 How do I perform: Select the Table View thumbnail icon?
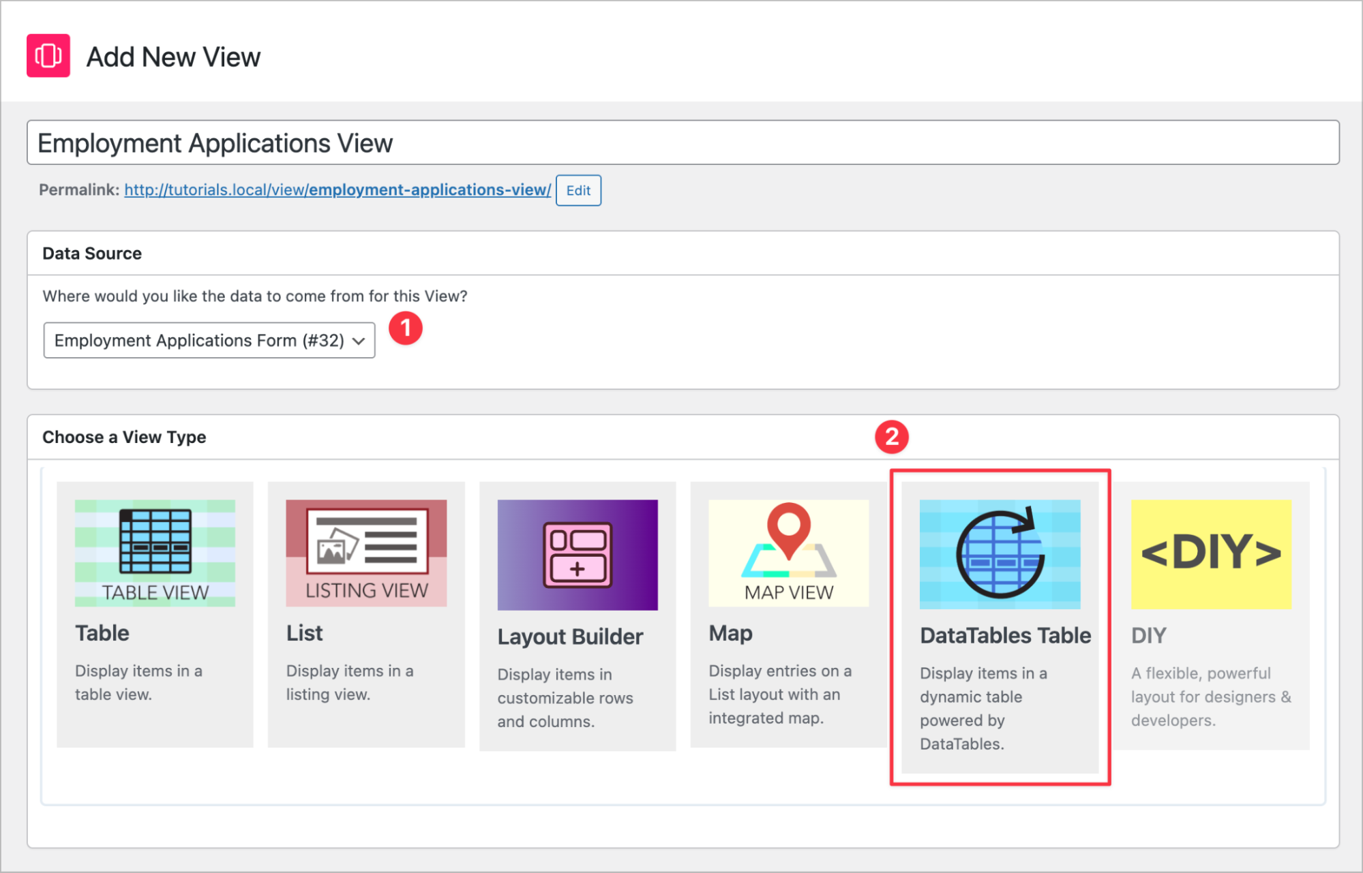[x=155, y=553]
